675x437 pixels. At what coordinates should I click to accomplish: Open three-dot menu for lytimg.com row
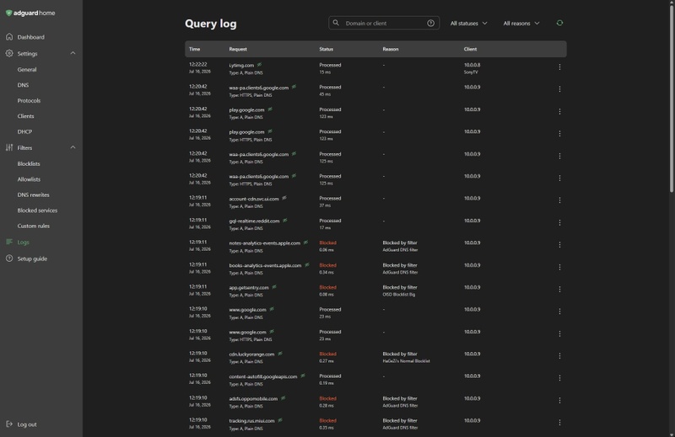point(559,67)
